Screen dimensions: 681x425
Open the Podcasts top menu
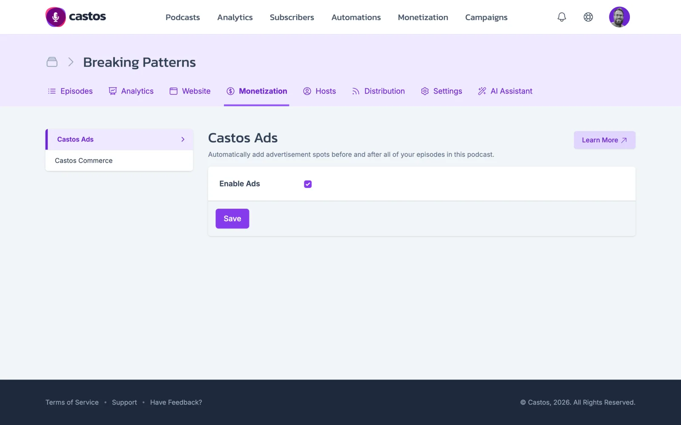click(183, 17)
